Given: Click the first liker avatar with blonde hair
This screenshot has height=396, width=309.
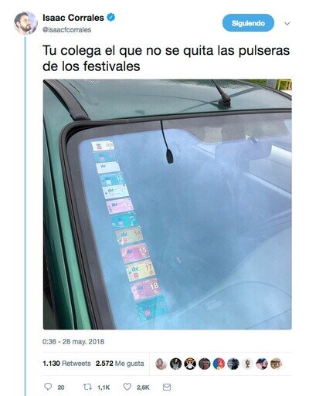Looking at the screenshot, I should tap(161, 364).
